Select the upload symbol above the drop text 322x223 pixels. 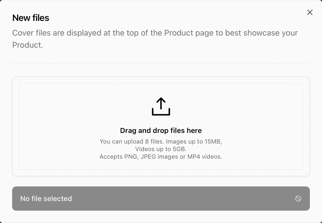click(161, 106)
